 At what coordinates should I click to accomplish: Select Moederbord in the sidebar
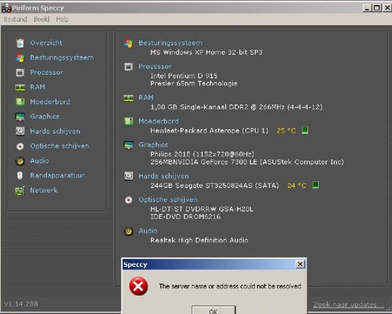click(x=50, y=102)
